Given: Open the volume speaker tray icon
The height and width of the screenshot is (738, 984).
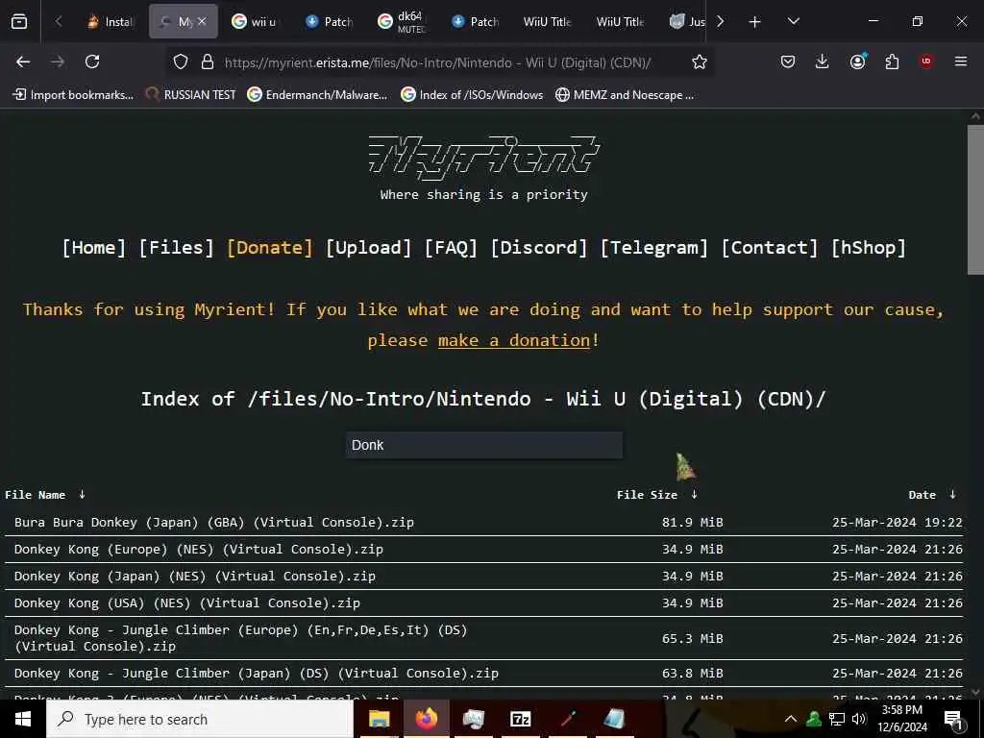Looking at the screenshot, I should (859, 719).
